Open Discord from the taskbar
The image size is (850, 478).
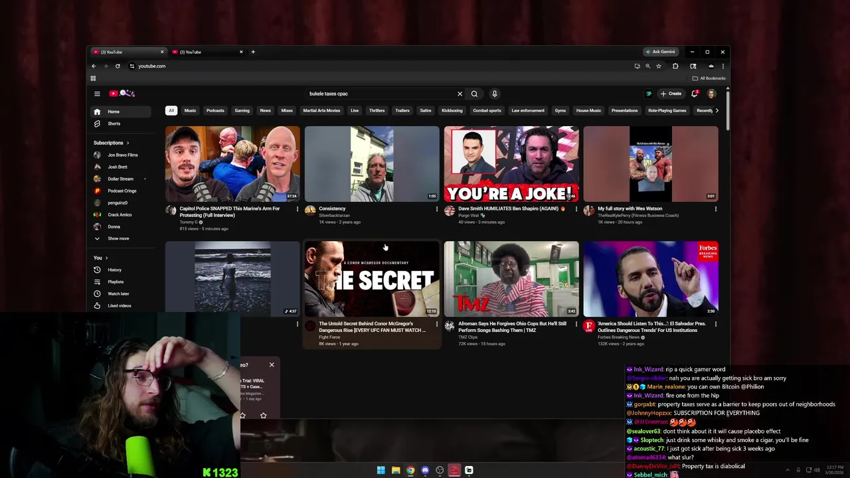point(425,470)
